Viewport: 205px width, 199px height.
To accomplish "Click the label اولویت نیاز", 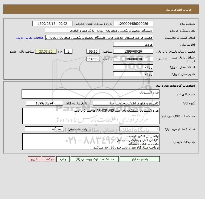I will (187, 45).
